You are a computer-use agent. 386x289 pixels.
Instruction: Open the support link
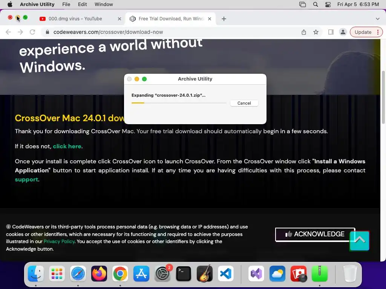(26, 179)
